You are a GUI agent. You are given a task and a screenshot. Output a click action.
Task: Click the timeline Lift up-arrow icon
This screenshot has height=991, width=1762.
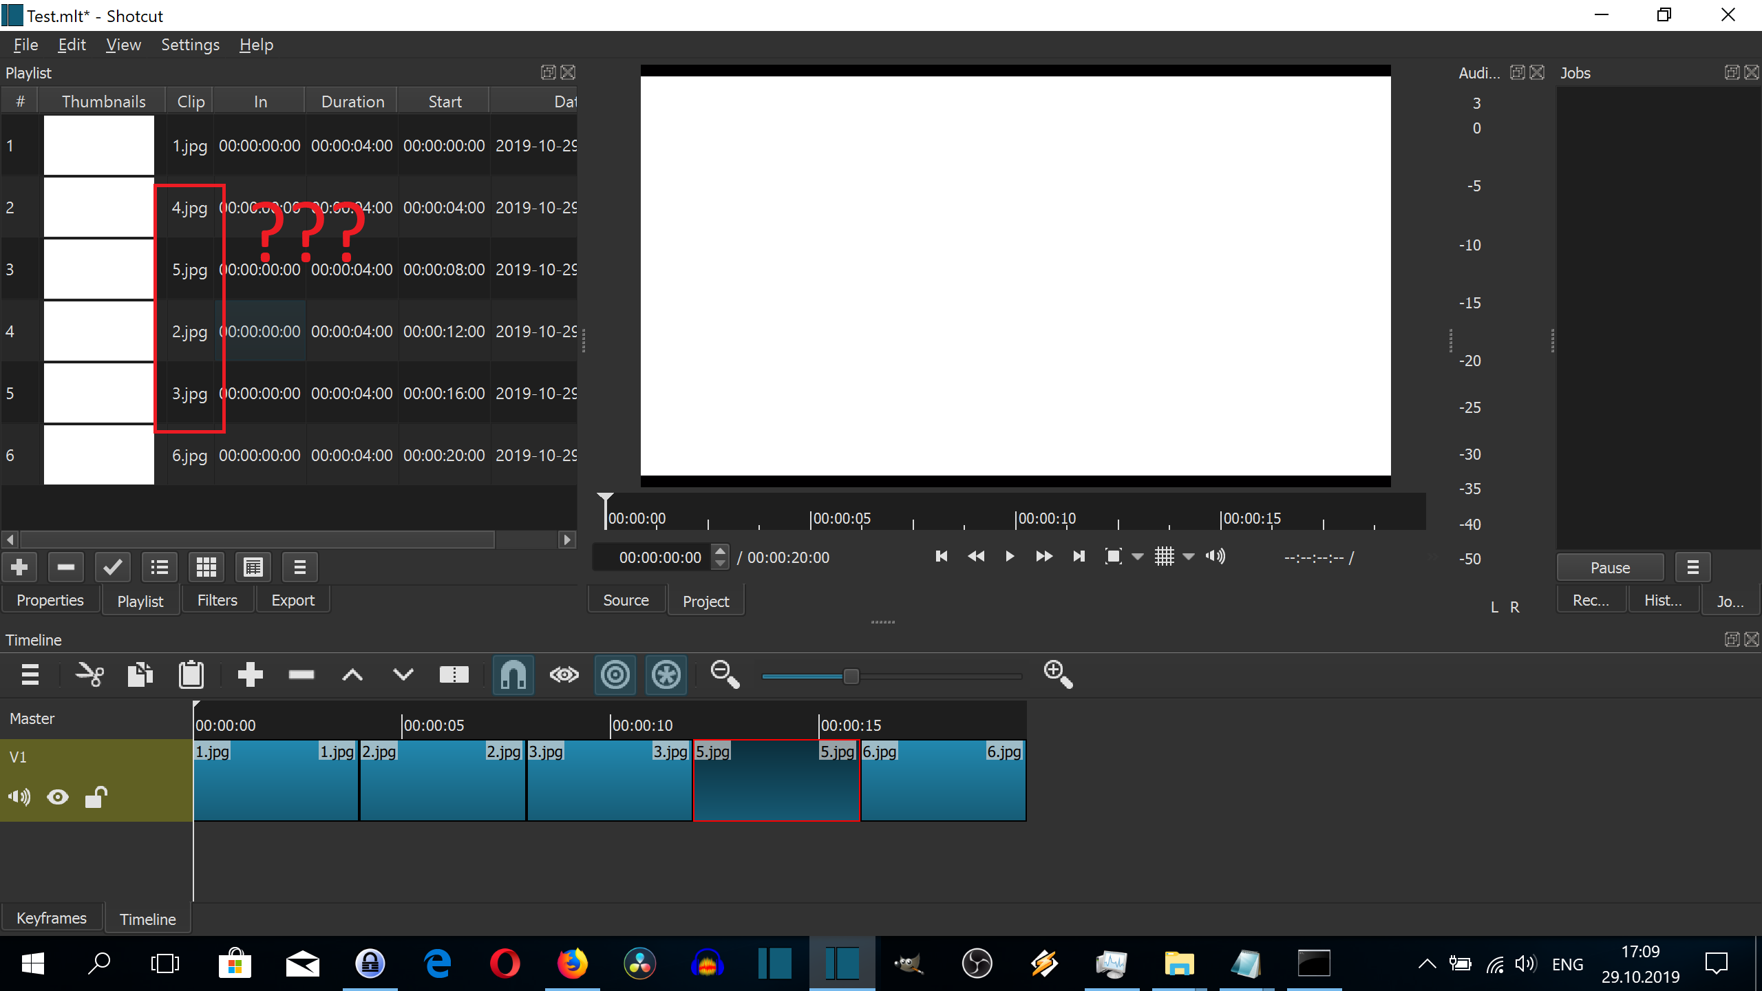(352, 675)
